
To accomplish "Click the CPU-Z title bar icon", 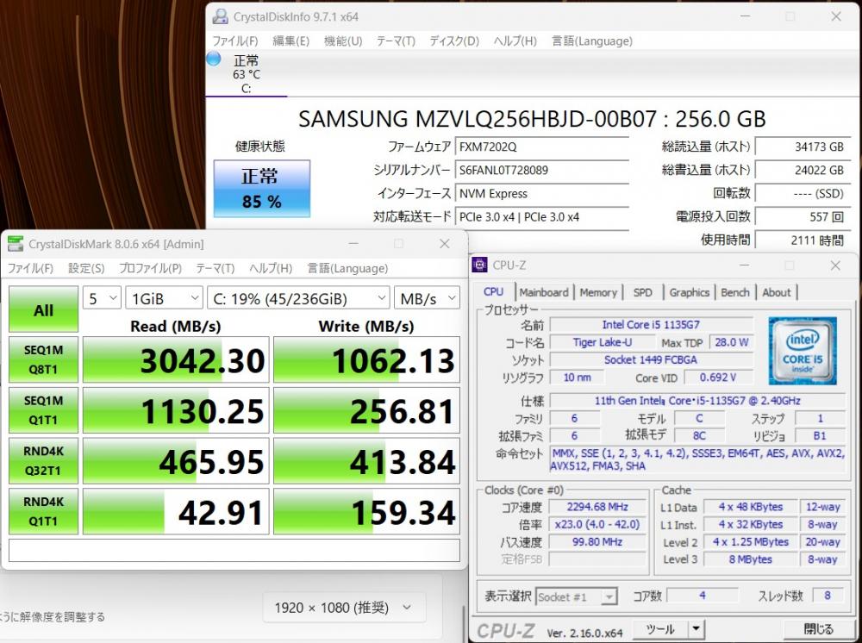I will point(480,265).
